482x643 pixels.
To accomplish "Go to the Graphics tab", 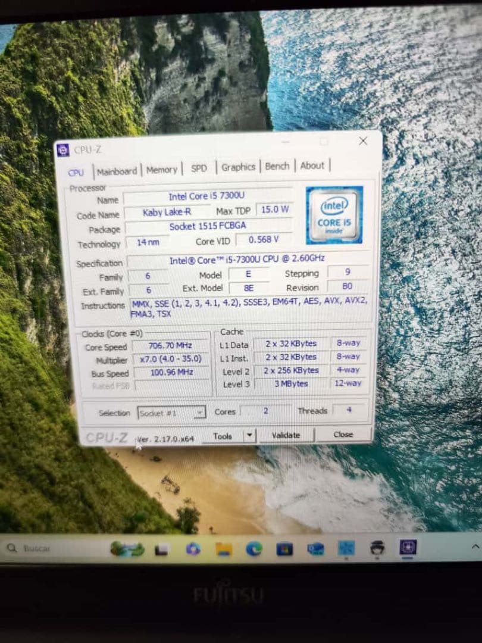I will point(238,167).
